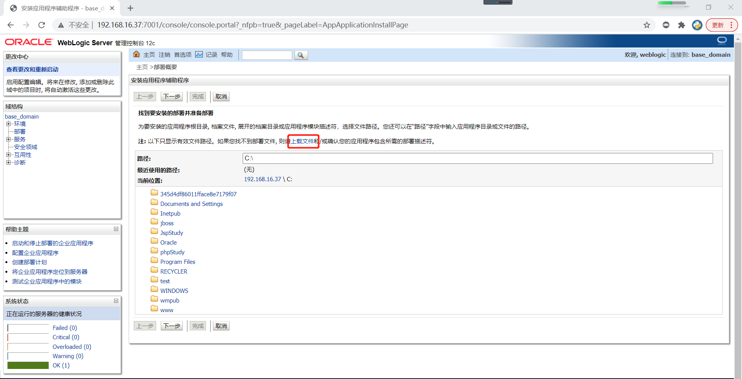Click 主页 breadcrumb link
Screen dimensions: 742x379
coord(142,67)
